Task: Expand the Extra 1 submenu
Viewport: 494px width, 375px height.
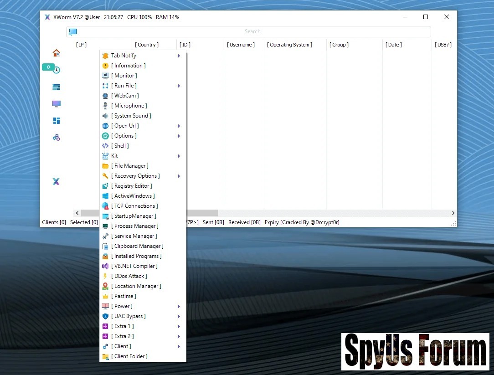Action: point(179,326)
